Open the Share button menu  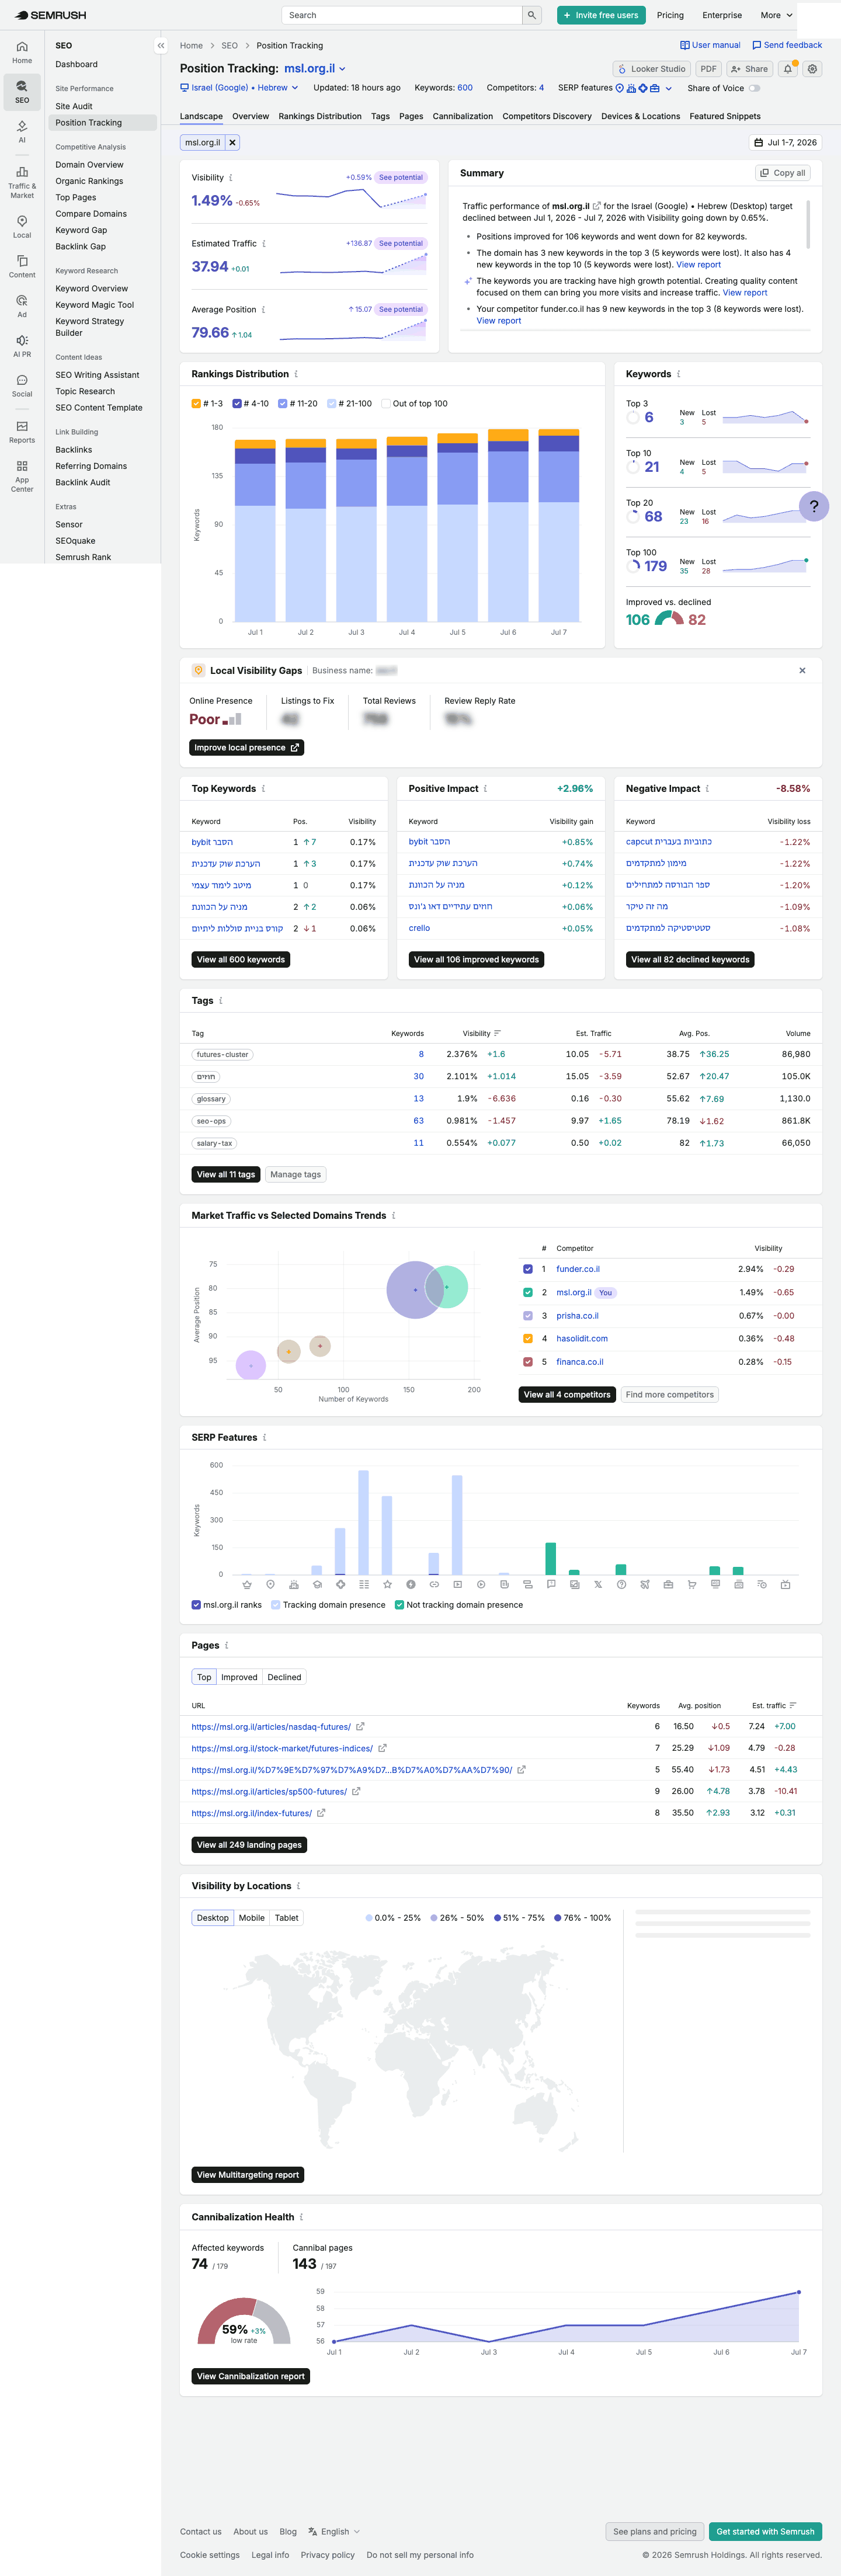[750, 69]
